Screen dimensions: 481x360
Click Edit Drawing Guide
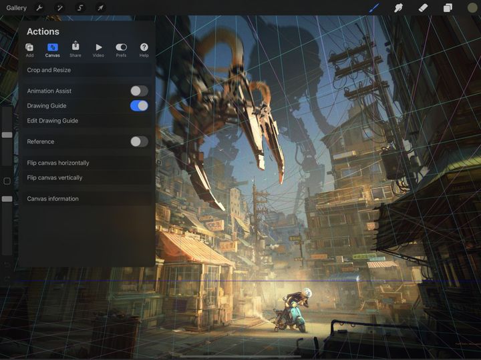point(53,121)
